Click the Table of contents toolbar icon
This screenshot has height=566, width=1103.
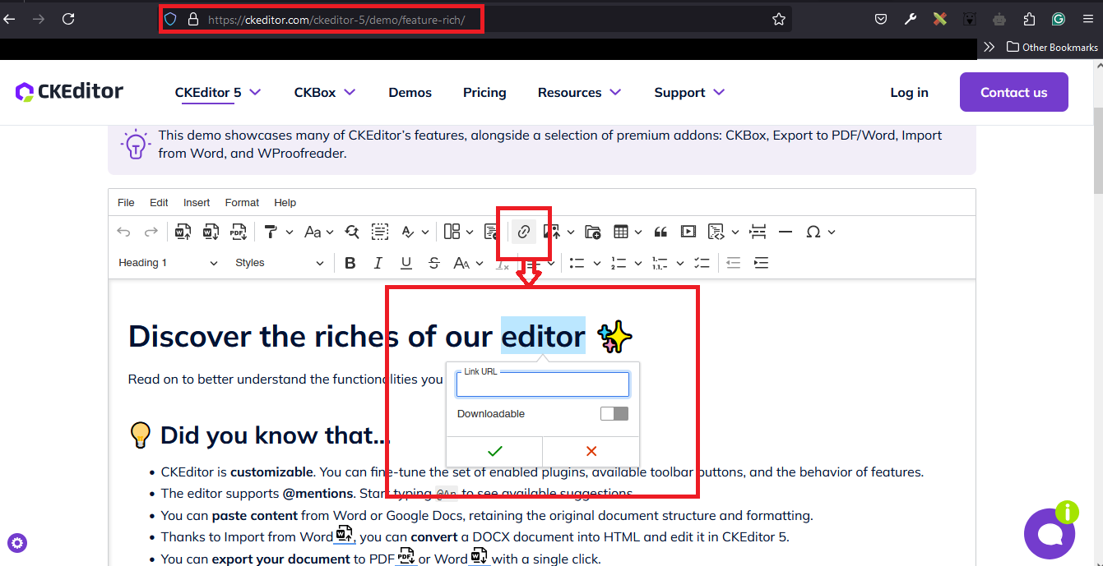click(x=490, y=232)
